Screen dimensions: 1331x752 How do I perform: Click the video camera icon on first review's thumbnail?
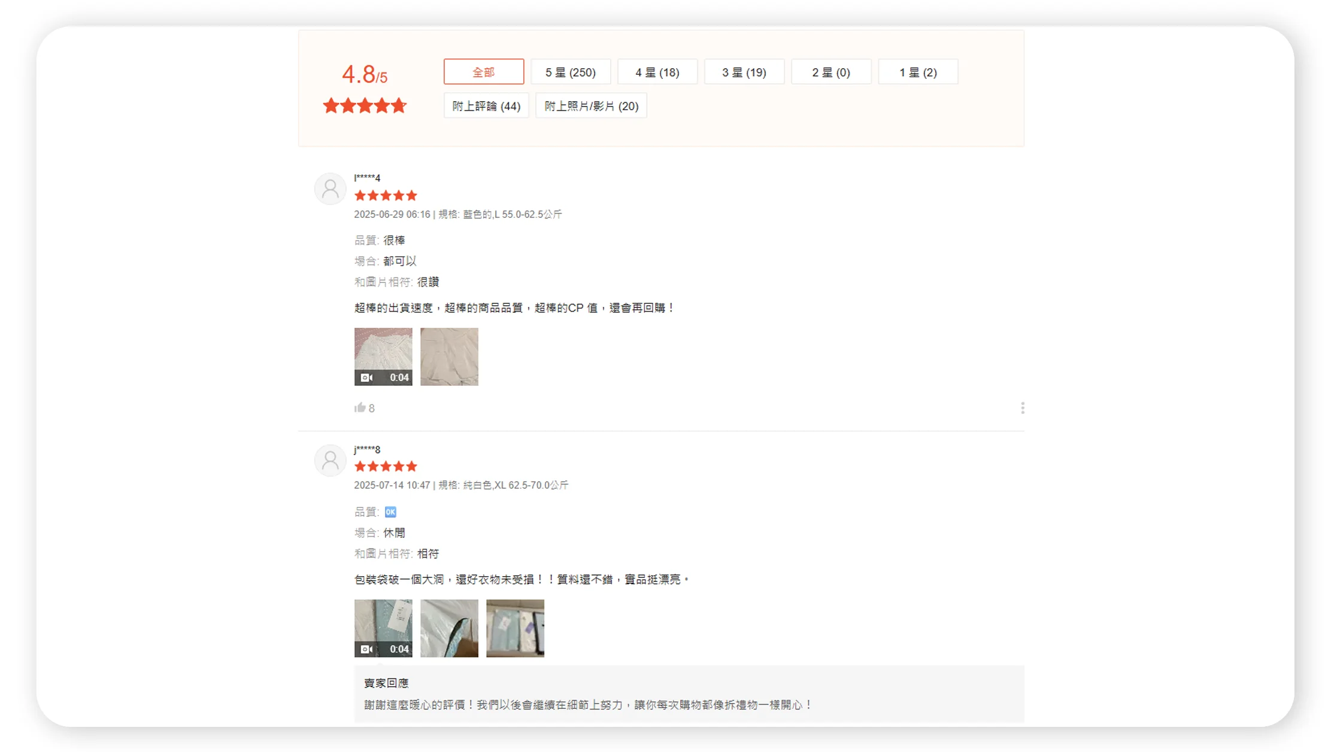tap(366, 377)
